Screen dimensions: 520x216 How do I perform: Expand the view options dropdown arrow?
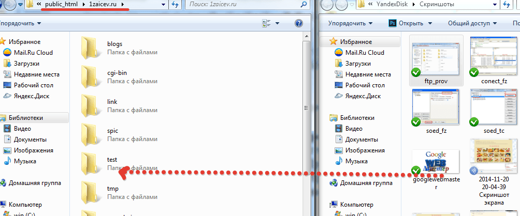[277, 23]
